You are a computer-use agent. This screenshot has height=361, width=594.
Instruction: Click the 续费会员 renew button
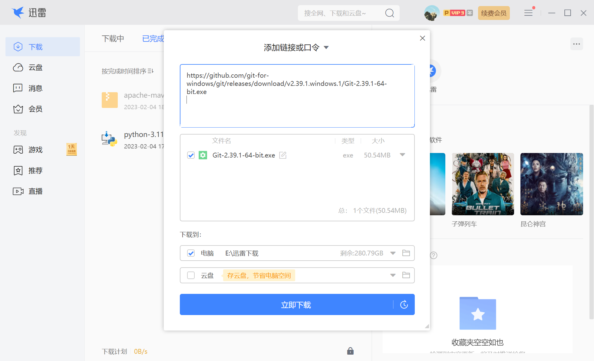coord(494,13)
